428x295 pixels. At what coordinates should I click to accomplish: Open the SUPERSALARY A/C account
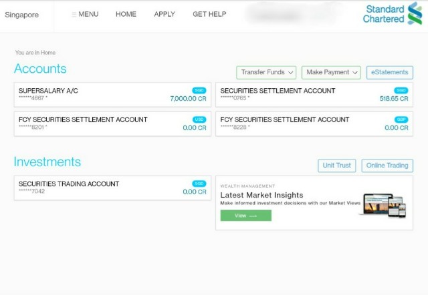click(112, 95)
